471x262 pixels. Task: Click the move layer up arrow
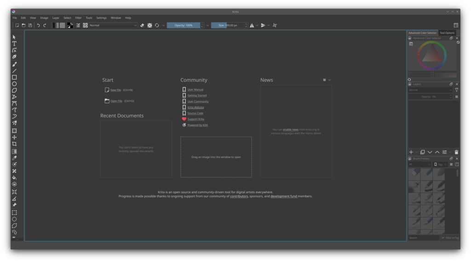pyautogui.click(x=437, y=152)
